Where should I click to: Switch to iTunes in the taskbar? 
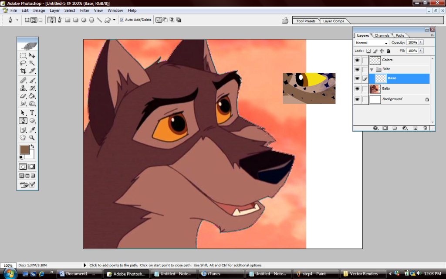click(210, 274)
